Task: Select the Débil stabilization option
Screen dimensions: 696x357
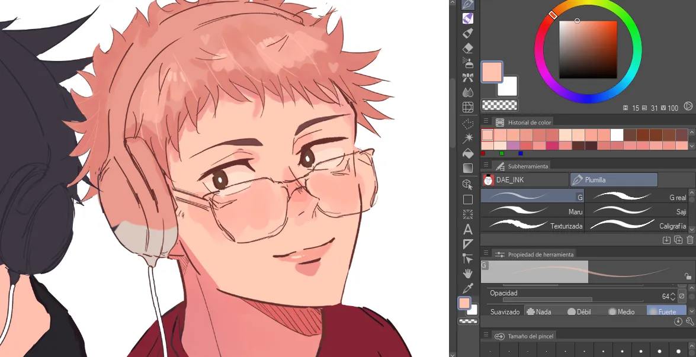Action: 579,312
